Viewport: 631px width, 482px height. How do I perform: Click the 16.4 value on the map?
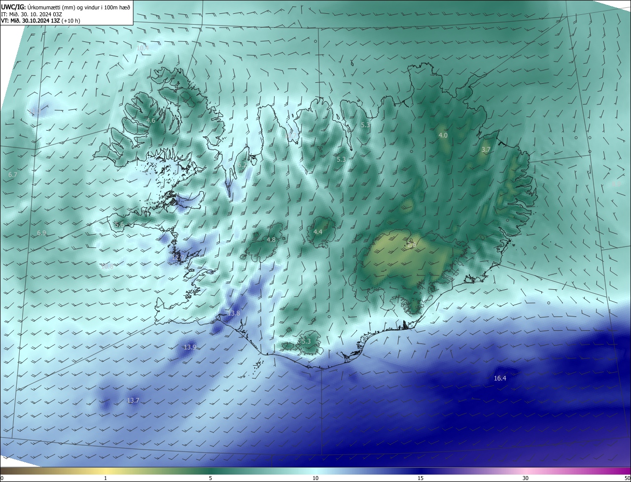[x=500, y=378]
